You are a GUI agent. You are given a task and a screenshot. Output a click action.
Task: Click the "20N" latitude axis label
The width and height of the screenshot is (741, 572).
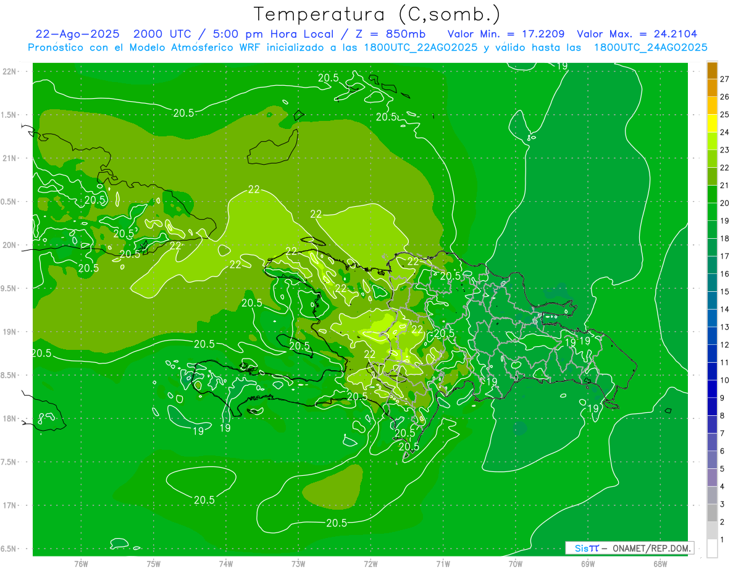(10, 245)
